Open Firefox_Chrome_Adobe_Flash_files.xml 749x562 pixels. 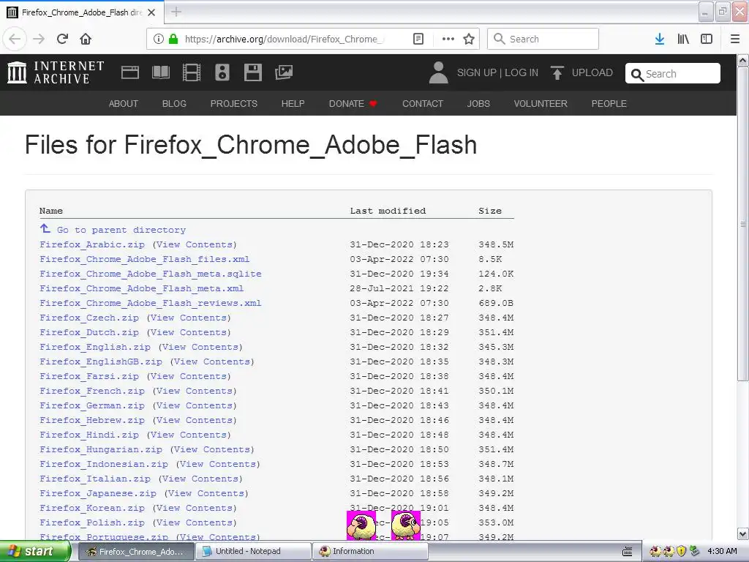point(145,259)
